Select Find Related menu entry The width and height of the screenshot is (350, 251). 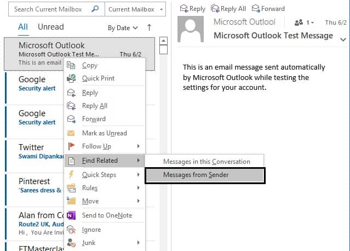105,161
